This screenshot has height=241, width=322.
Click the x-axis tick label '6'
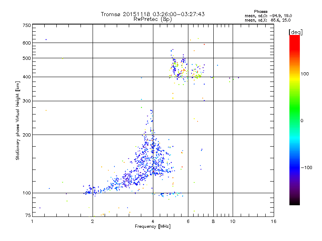coord(188,221)
